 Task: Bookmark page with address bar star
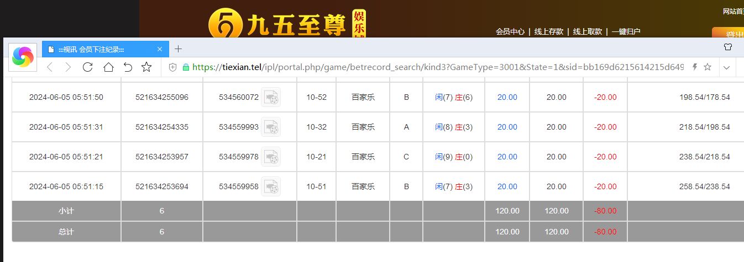coord(707,67)
